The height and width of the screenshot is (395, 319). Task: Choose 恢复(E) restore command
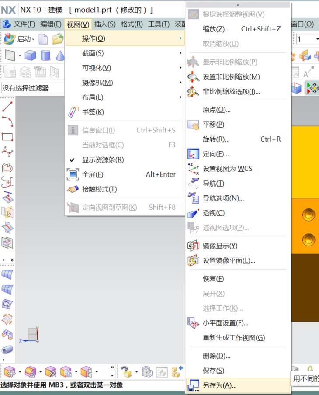(x=238, y=279)
